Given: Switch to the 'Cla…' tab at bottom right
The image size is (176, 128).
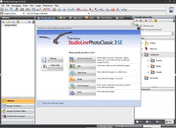Looking at the screenshot, I should [x=169, y=122].
